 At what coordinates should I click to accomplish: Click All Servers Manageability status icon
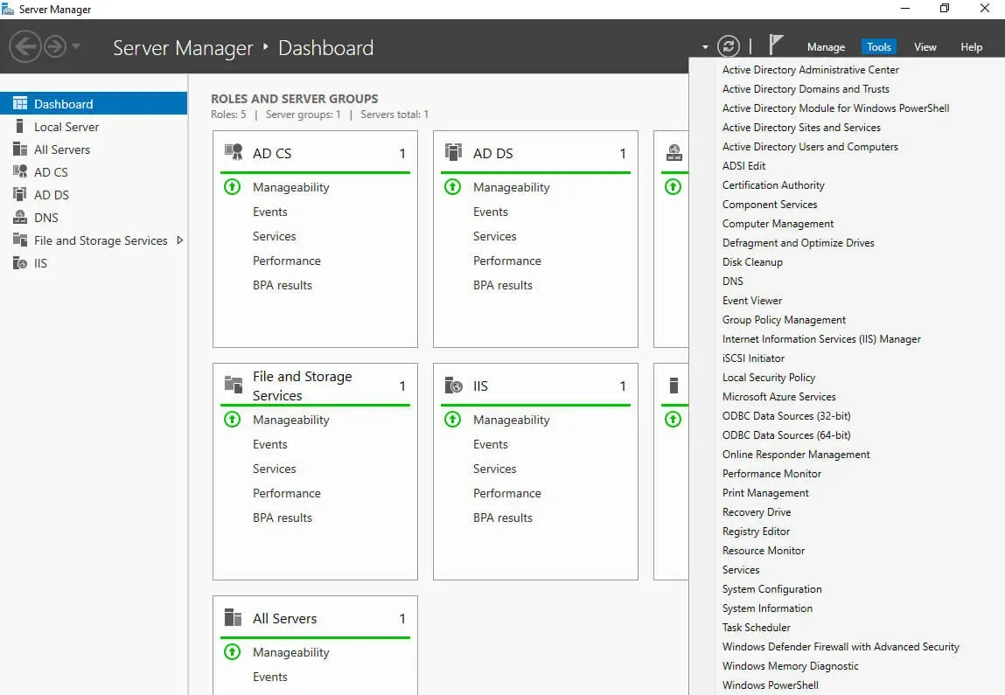[232, 652]
